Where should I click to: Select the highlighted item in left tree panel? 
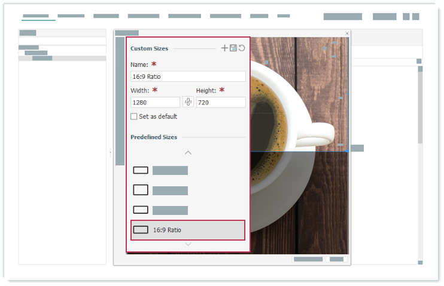pyautogui.click(x=42, y=59)
